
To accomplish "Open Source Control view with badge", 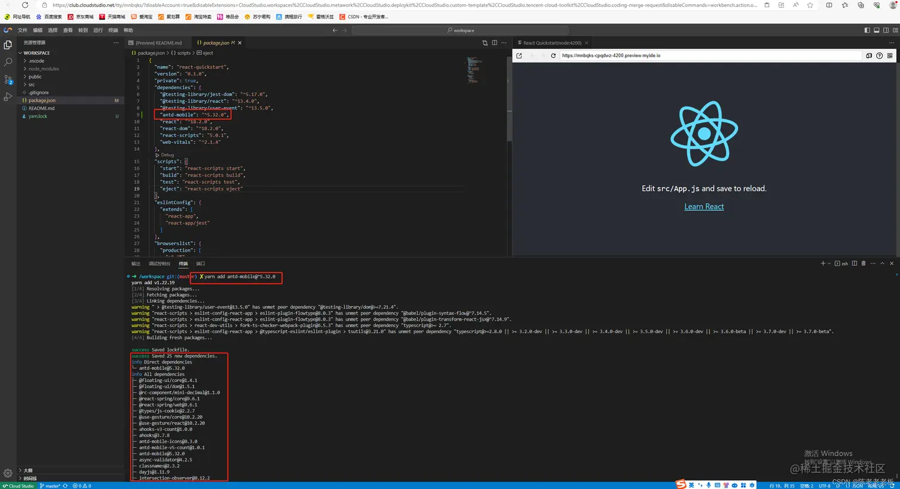I will 8,79.
